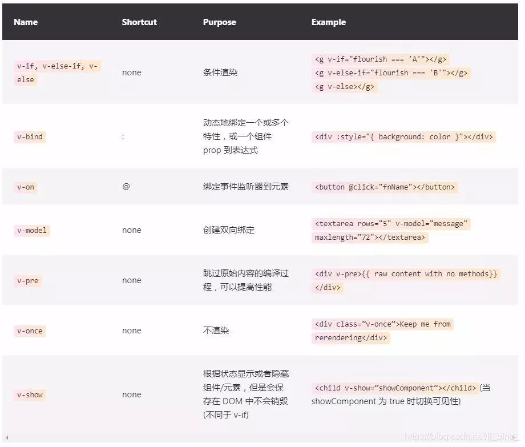Click the v-model directive name tag
Viewport: 525px width, 447px height.
(x=32, y=231)
